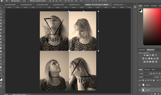The image size is (161, 95).
Task: Click toolbar foreground color swatch
Action: click(x=1, y=78)
